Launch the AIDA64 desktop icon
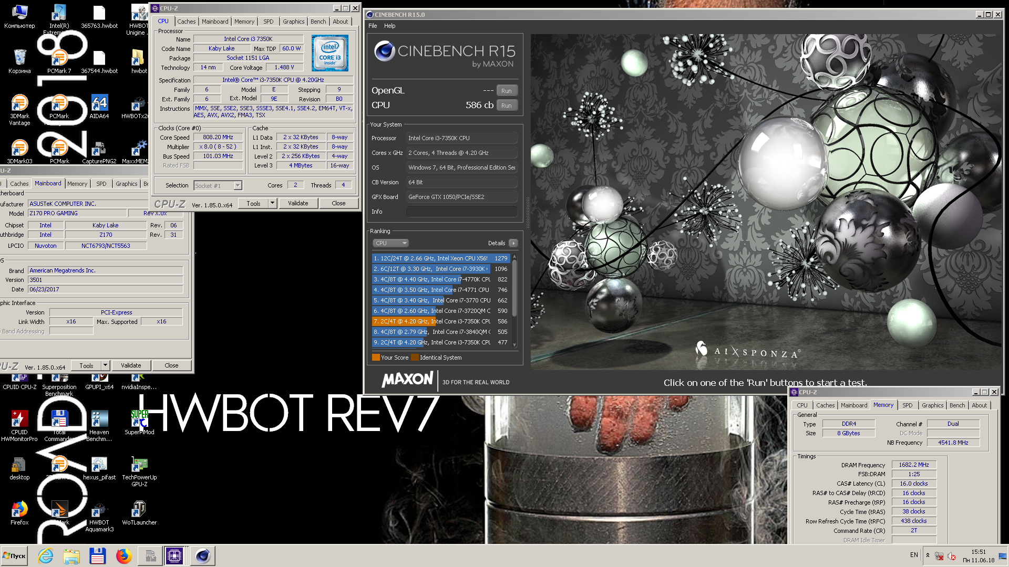 point(99,107)
